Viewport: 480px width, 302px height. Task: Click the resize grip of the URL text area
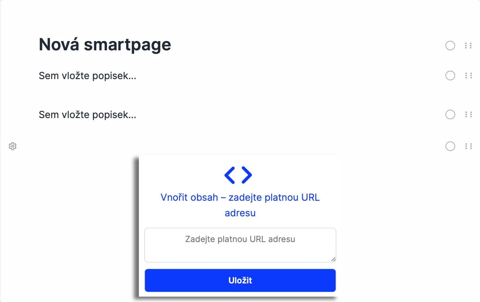coord(333,259)
